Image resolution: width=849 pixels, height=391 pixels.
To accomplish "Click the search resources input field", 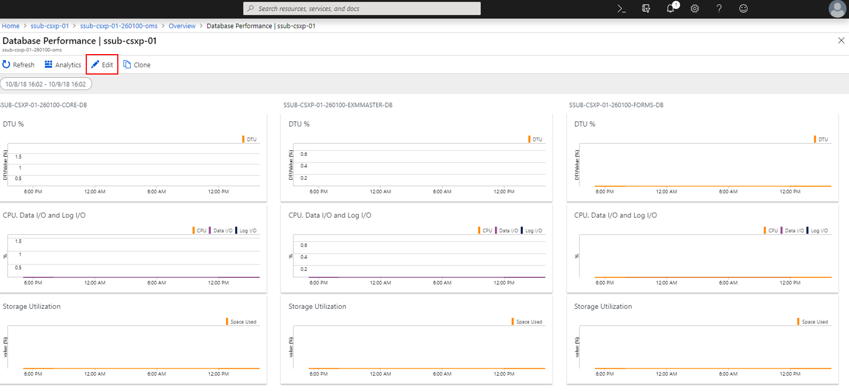I will point(362,9).
